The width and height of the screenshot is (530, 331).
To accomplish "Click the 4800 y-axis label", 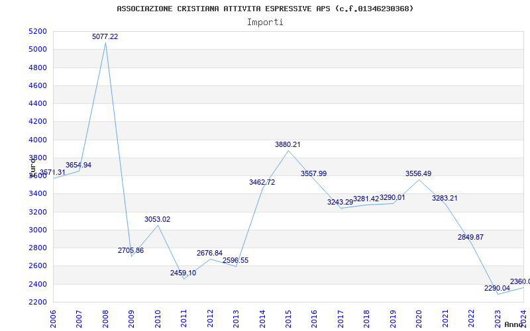I will click(38, 68).
